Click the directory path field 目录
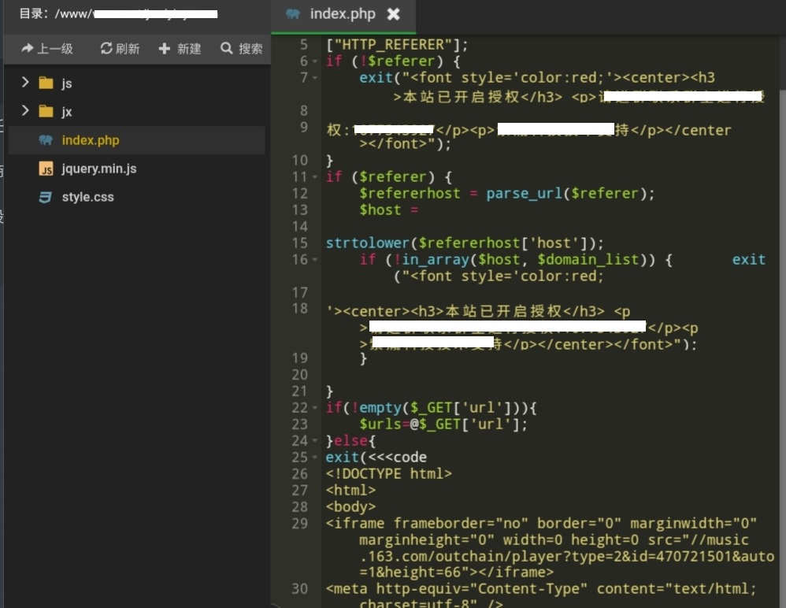The image size is (786, 608). click(118, 14)
